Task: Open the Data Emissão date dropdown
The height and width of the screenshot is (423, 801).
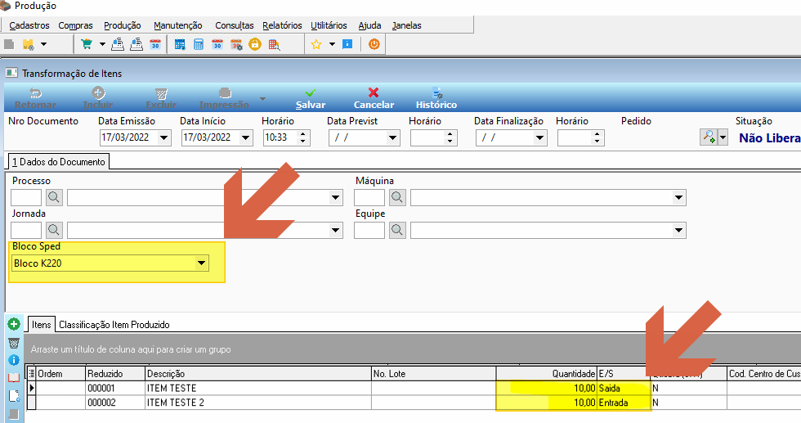Action: click(x=164, y=137)
